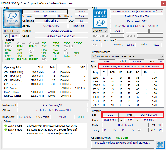Click the Freq column header in timings table
The image size is (166, 150).
tap(95, 73)
